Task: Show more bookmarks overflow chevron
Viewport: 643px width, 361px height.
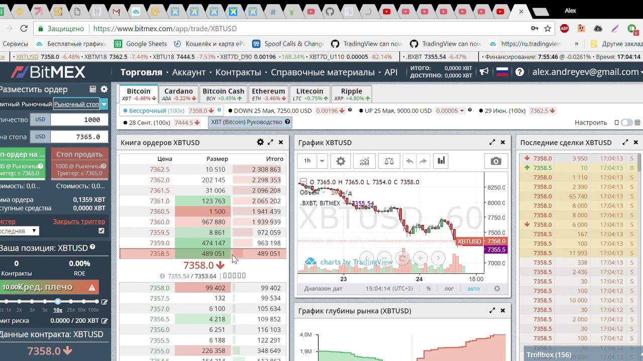Action: tap(576, 44)
